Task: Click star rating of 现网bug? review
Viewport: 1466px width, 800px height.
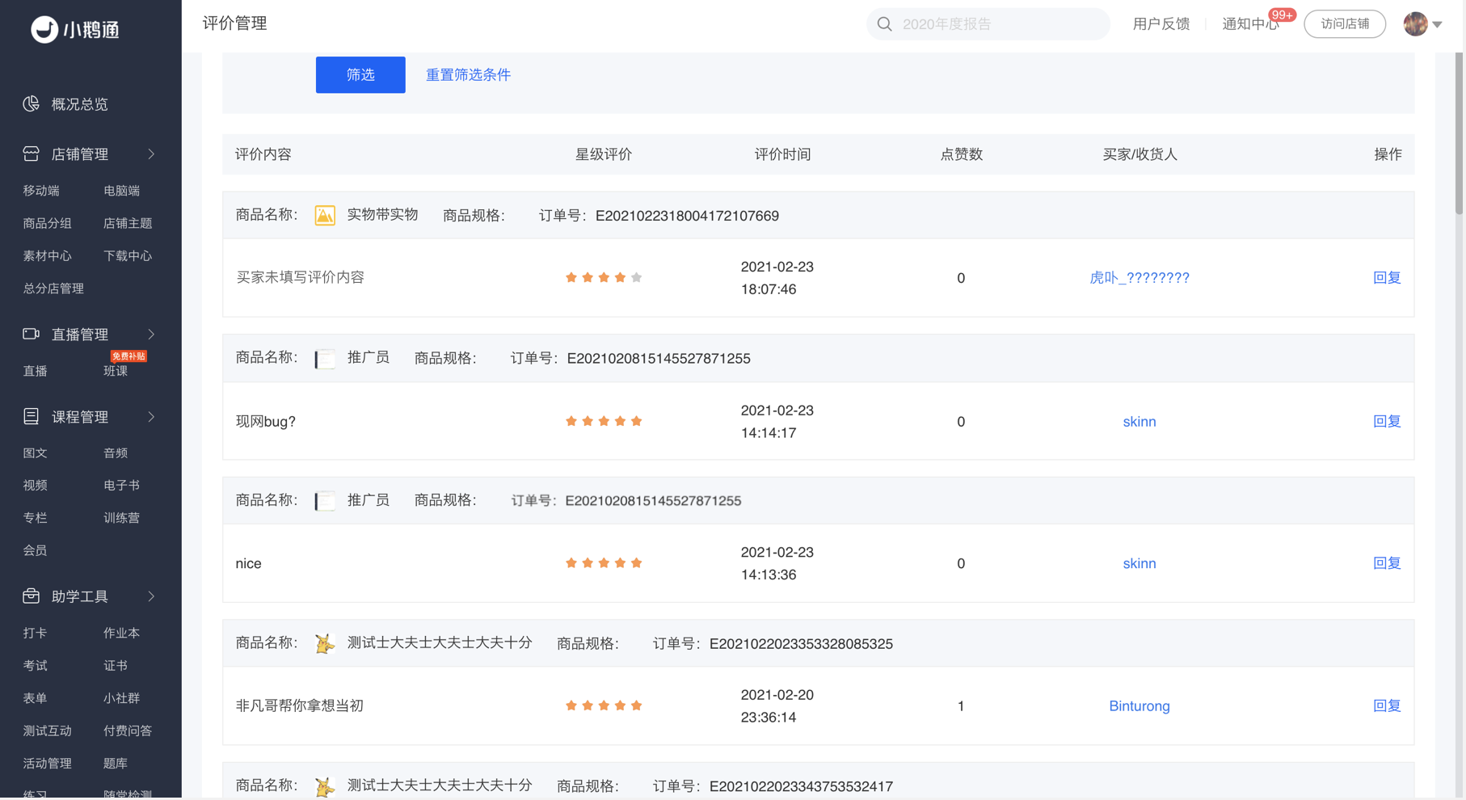Action: coord(604,421)
